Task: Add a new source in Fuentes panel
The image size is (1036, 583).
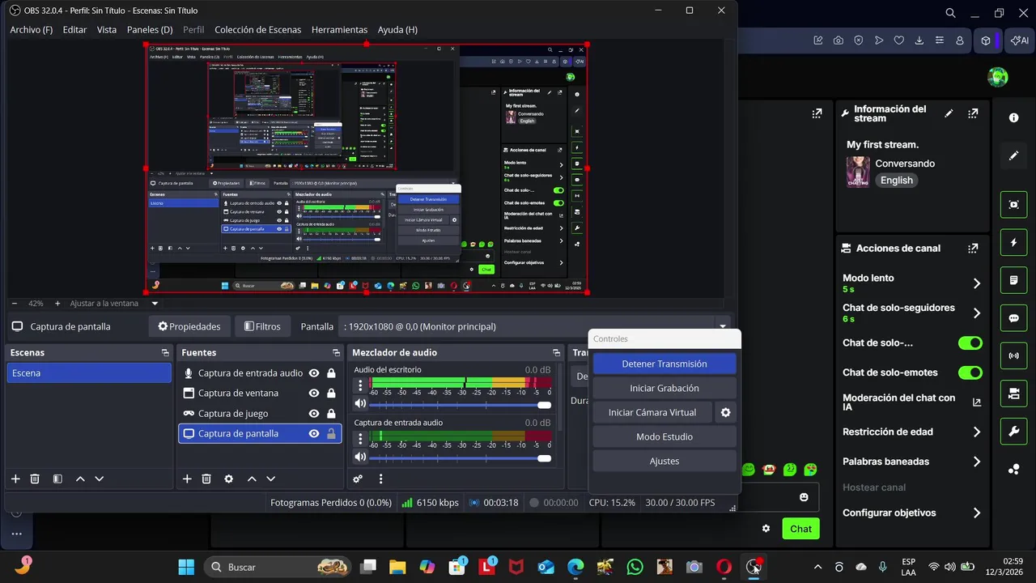Action: 187,479
